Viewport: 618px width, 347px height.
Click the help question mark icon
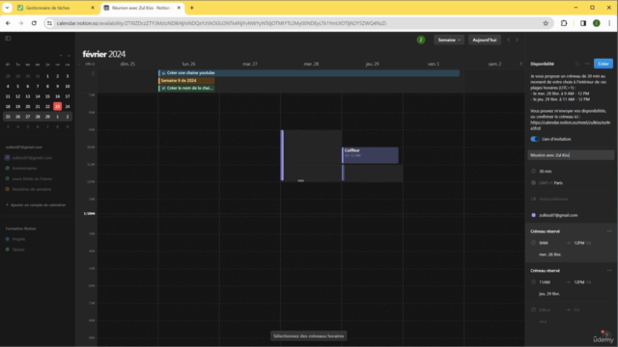click(x=606, y=334)
